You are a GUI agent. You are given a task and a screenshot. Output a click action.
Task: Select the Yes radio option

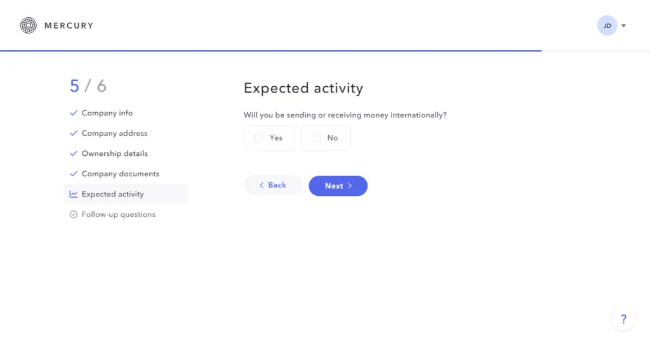(x=259, y=138)
